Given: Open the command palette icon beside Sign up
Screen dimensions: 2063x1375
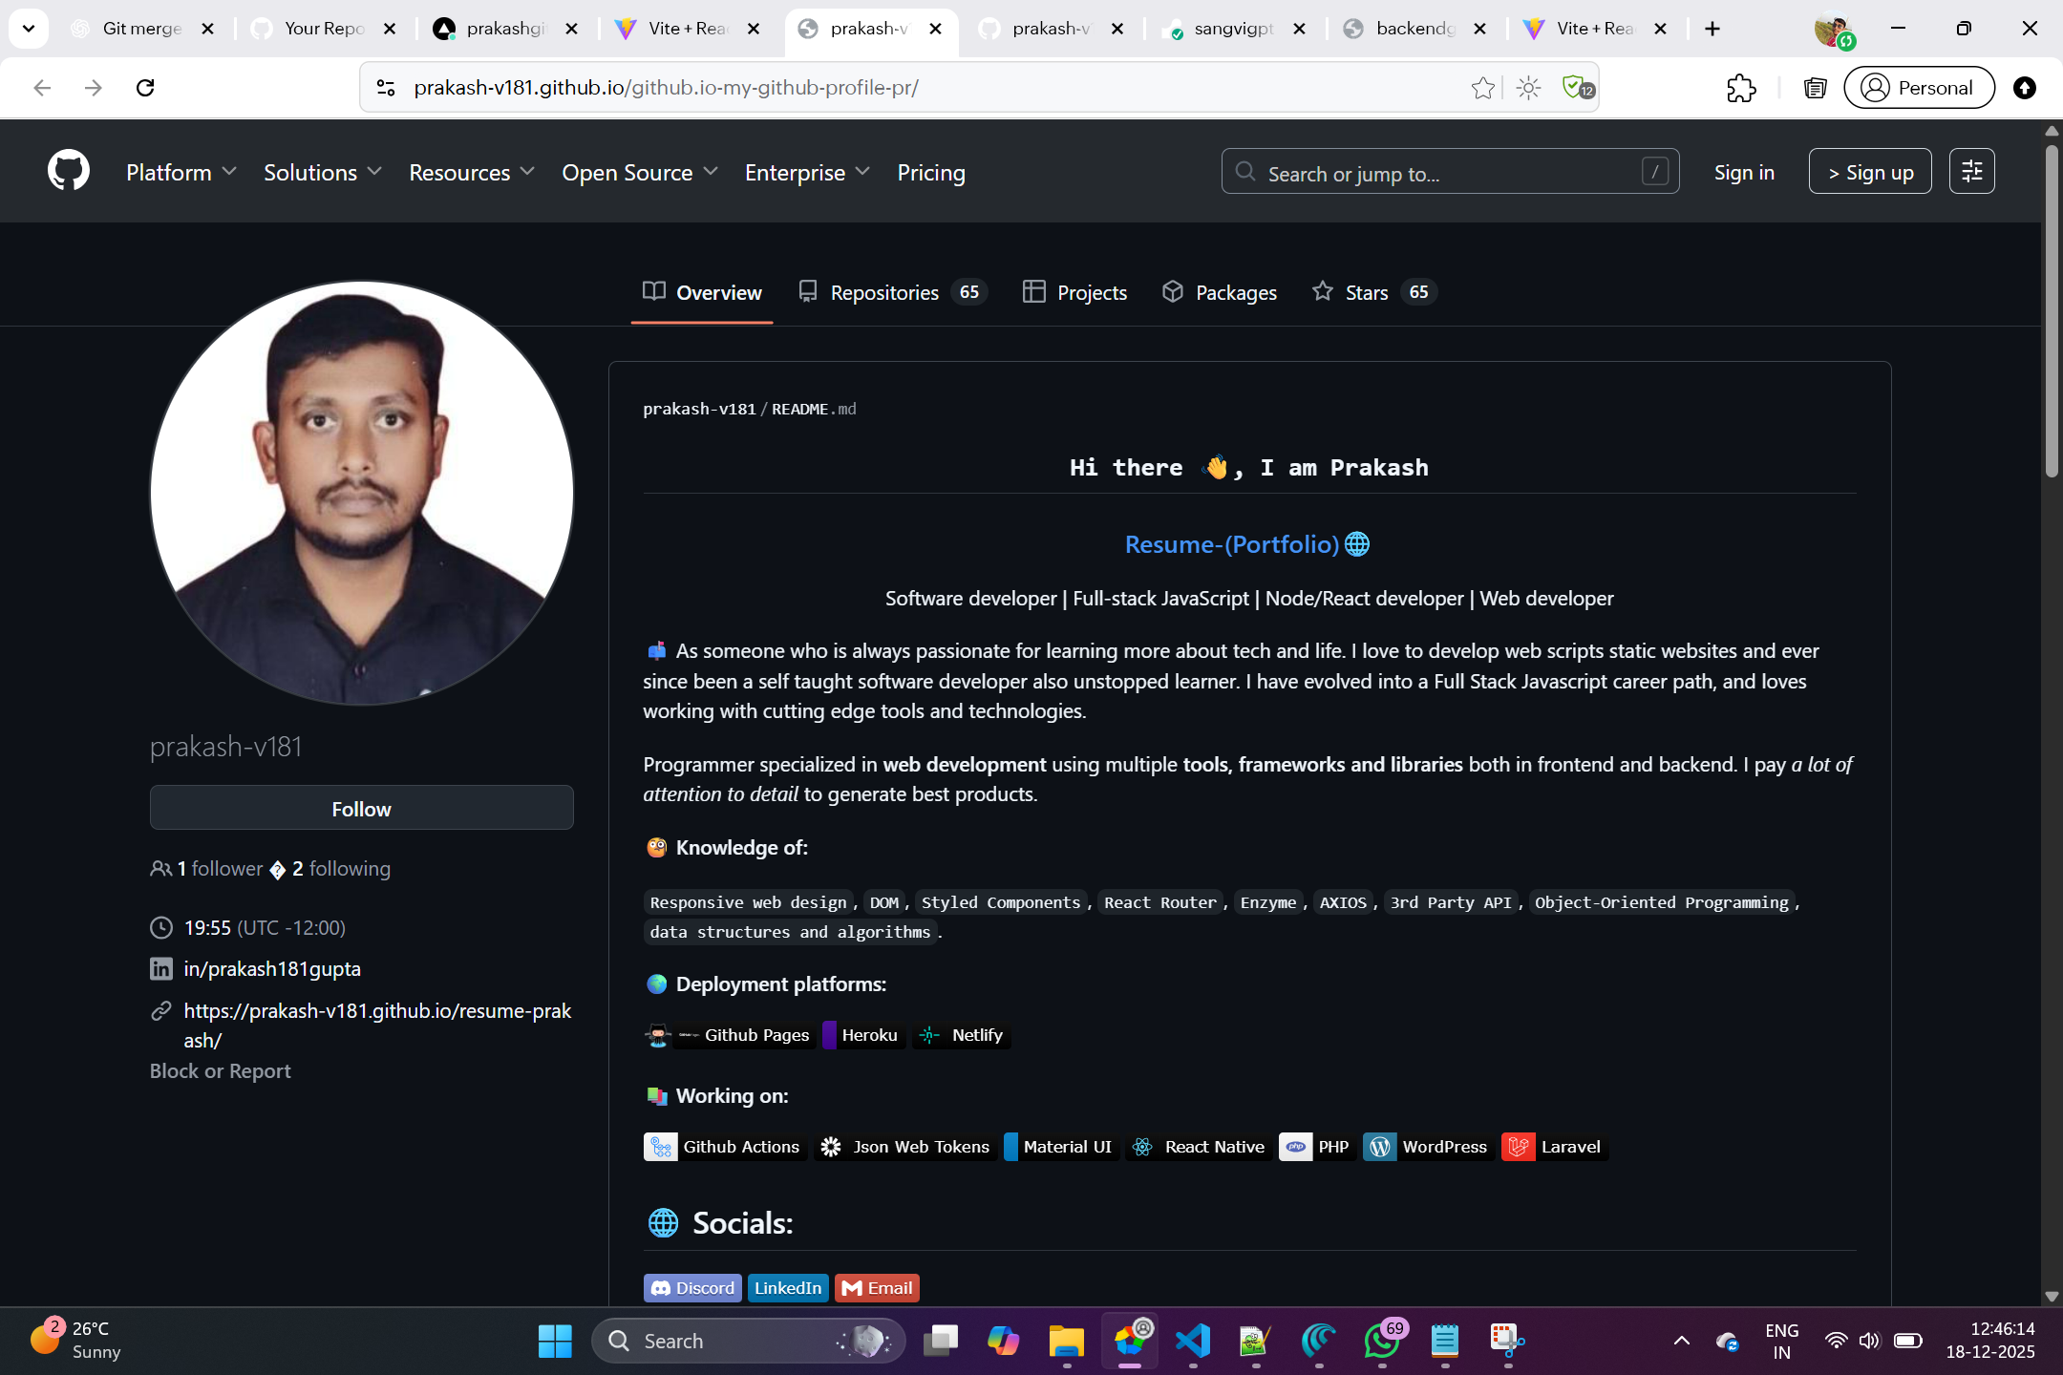Looking at the screenshot, I should tap(1970, 171).
